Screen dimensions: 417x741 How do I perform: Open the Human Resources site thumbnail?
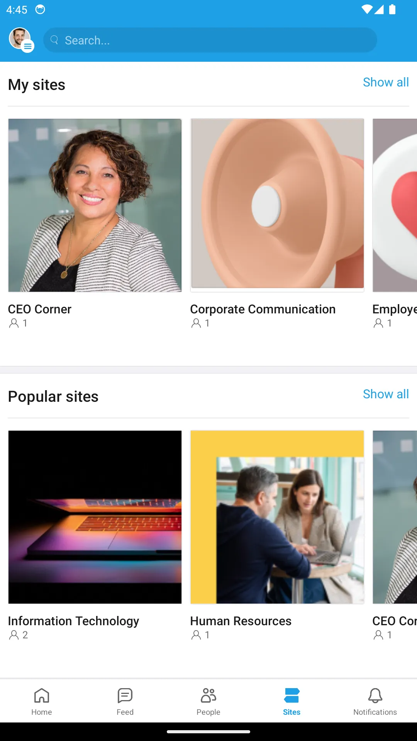(277, 517)
